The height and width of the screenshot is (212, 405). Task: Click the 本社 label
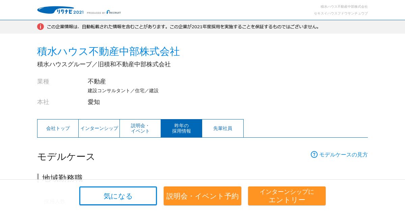[x=43, y=102]
